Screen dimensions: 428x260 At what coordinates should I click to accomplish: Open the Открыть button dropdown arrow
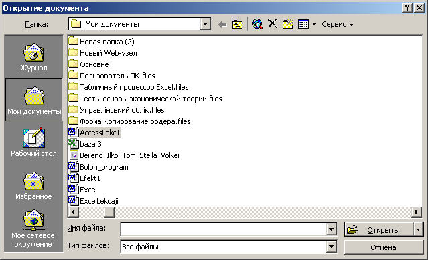tap(419, 230)
